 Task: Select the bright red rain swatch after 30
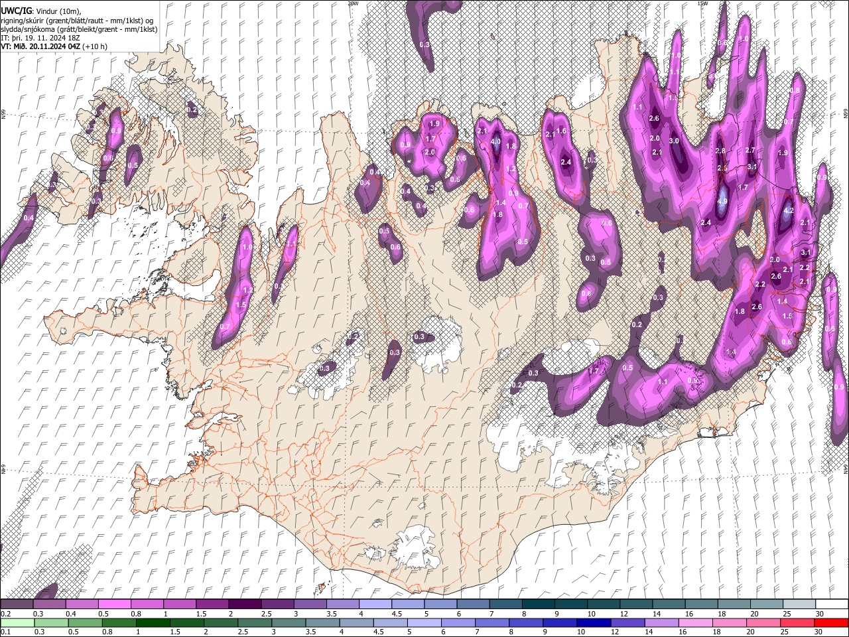[830, 622]
